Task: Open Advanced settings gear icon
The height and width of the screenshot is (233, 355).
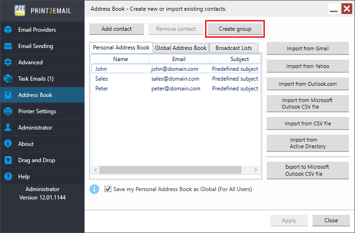Action: click(8, 62)
